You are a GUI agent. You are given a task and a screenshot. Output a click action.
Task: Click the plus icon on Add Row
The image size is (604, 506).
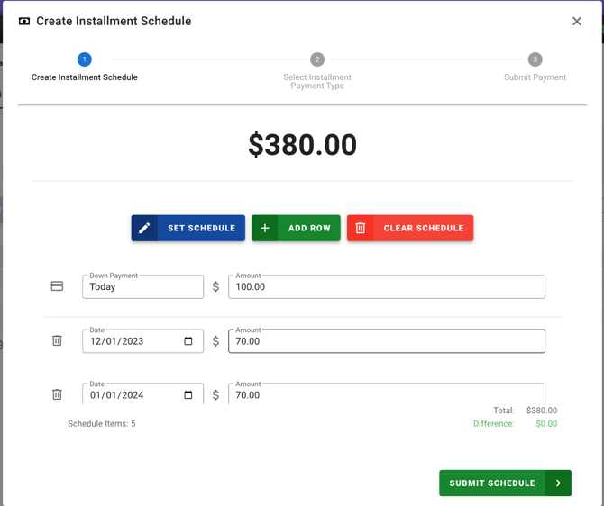tap(265, 228)
